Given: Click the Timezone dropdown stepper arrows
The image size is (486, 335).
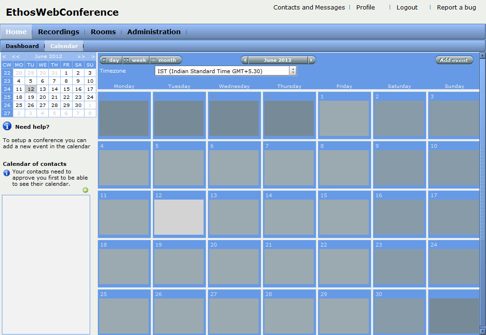Looking at the screenshot, I should tap(293, 71).
